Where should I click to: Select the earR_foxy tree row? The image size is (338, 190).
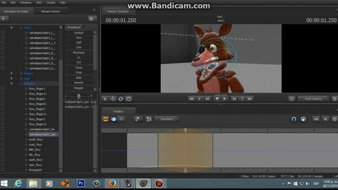coord(35,160)
